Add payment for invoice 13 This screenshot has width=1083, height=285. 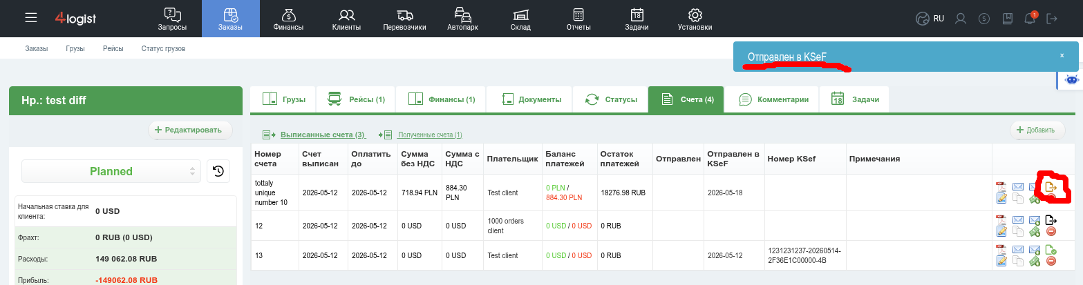[x=1035, y=262]
